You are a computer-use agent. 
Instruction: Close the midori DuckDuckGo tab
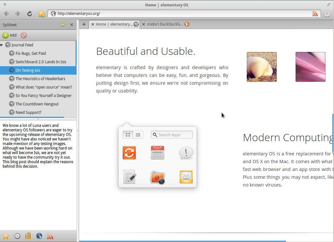point(144,24)
